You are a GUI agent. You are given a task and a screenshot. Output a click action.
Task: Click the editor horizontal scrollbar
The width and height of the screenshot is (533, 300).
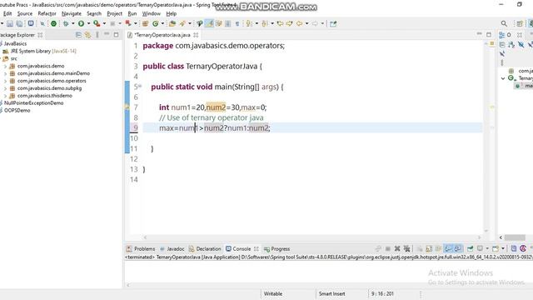pyautogui.click(x=312, y=237)
